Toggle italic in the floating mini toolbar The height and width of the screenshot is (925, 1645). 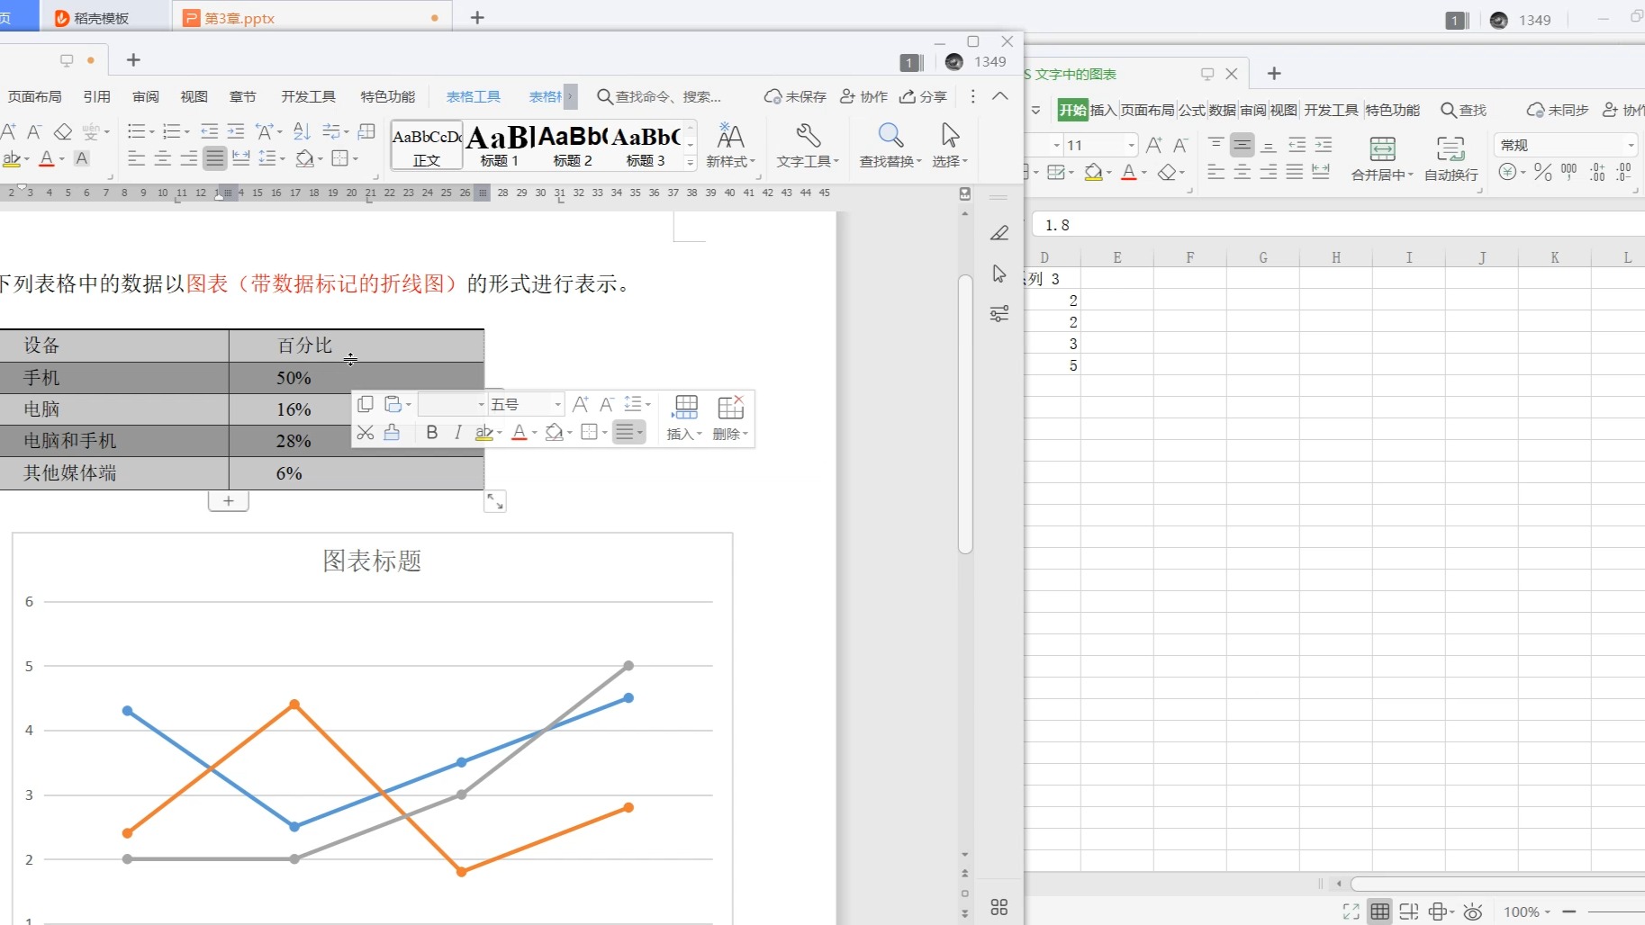coord(458,433)
